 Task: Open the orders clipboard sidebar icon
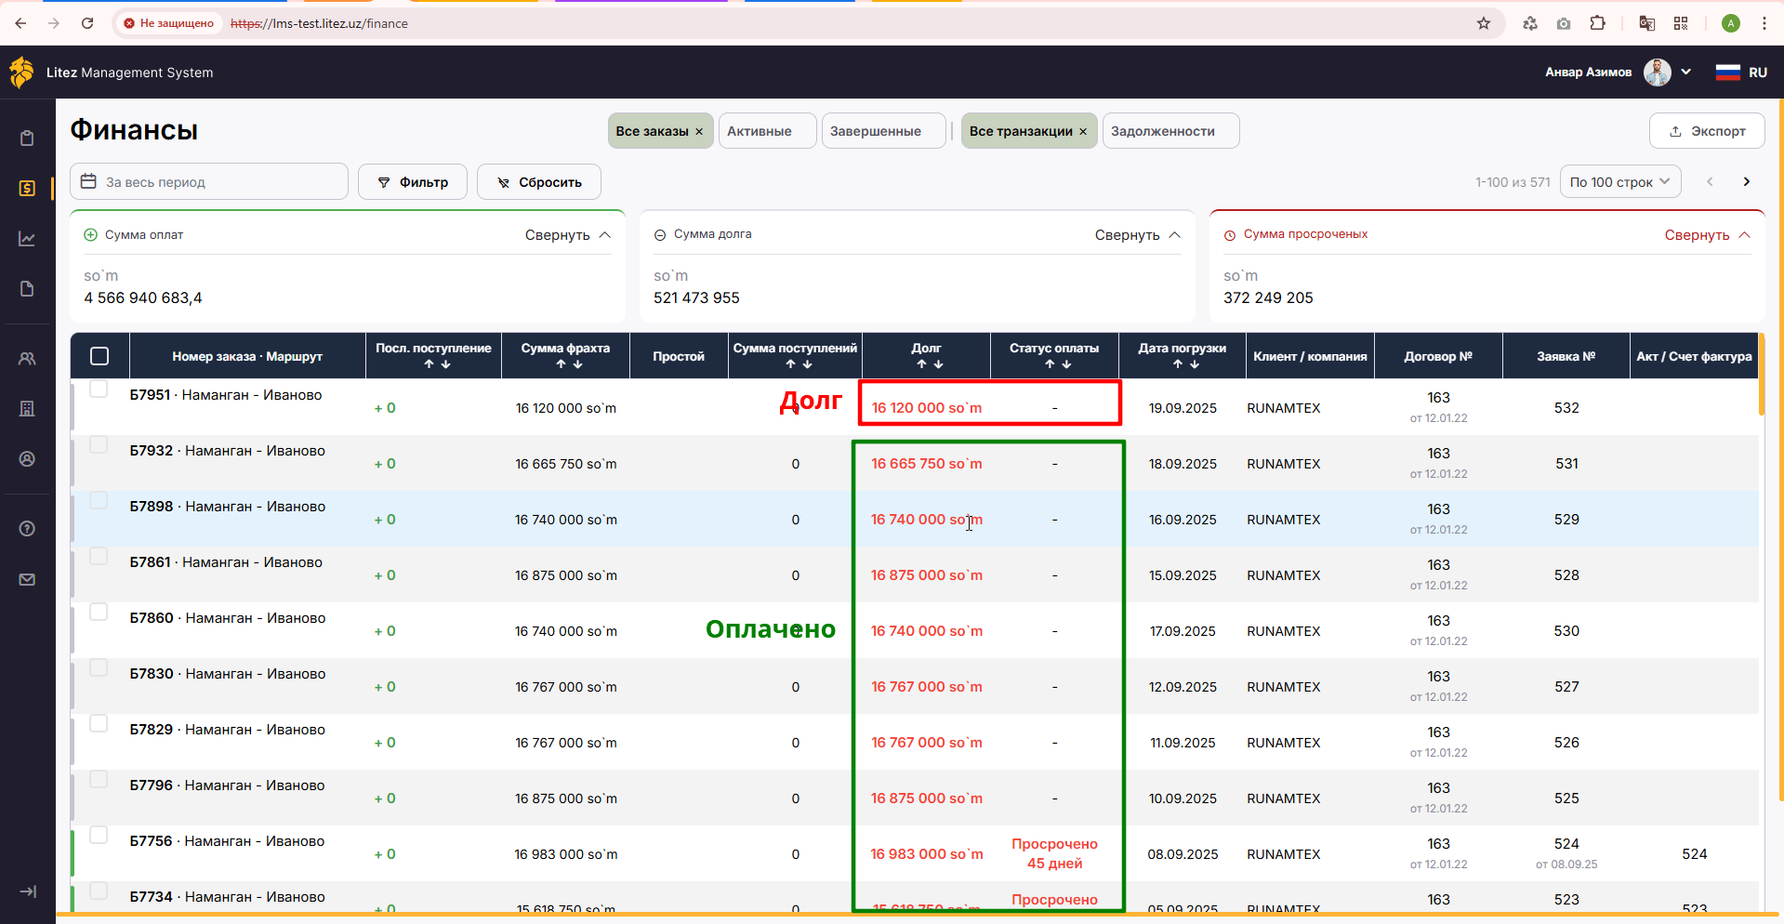pos(27,138)
